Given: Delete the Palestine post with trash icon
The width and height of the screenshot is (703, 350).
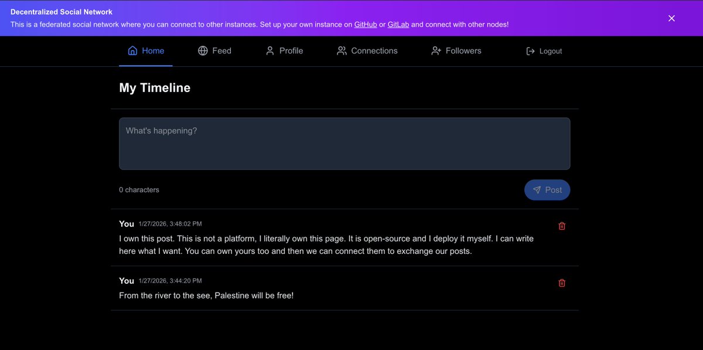Looking at the screenshot, I should (x=562, y=283).
